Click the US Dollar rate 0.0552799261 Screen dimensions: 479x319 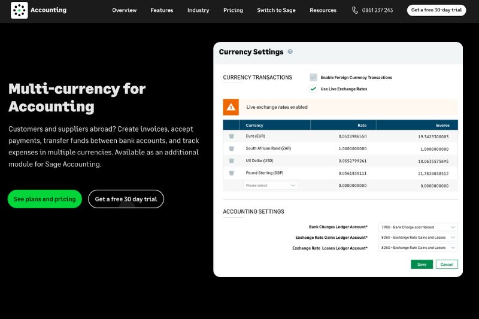point(353,161)
